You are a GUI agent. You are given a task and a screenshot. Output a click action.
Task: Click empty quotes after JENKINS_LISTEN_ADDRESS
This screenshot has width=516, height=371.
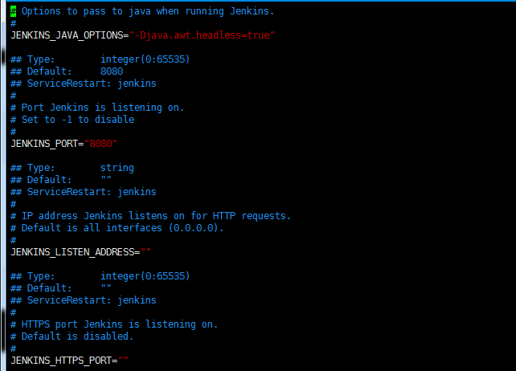[x=145, y=252]
